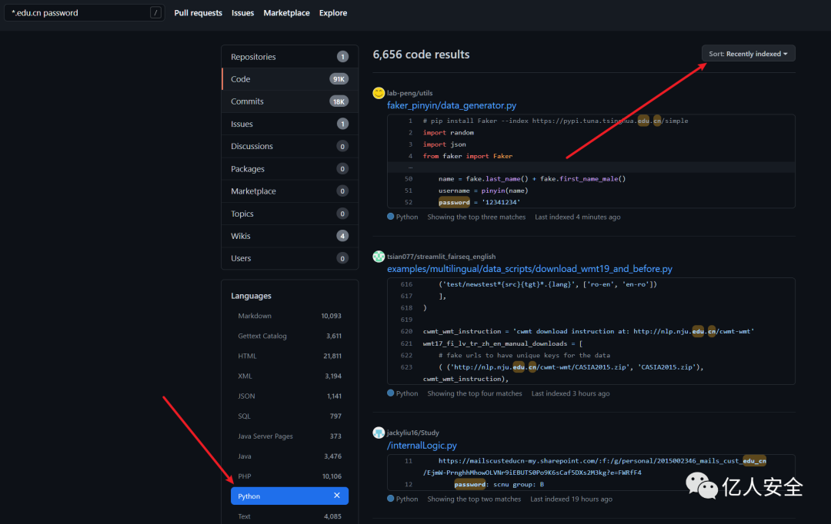Click the slash shortcut icon in search box
Viewport: 831px width, 524px height.
pos(155,13)
